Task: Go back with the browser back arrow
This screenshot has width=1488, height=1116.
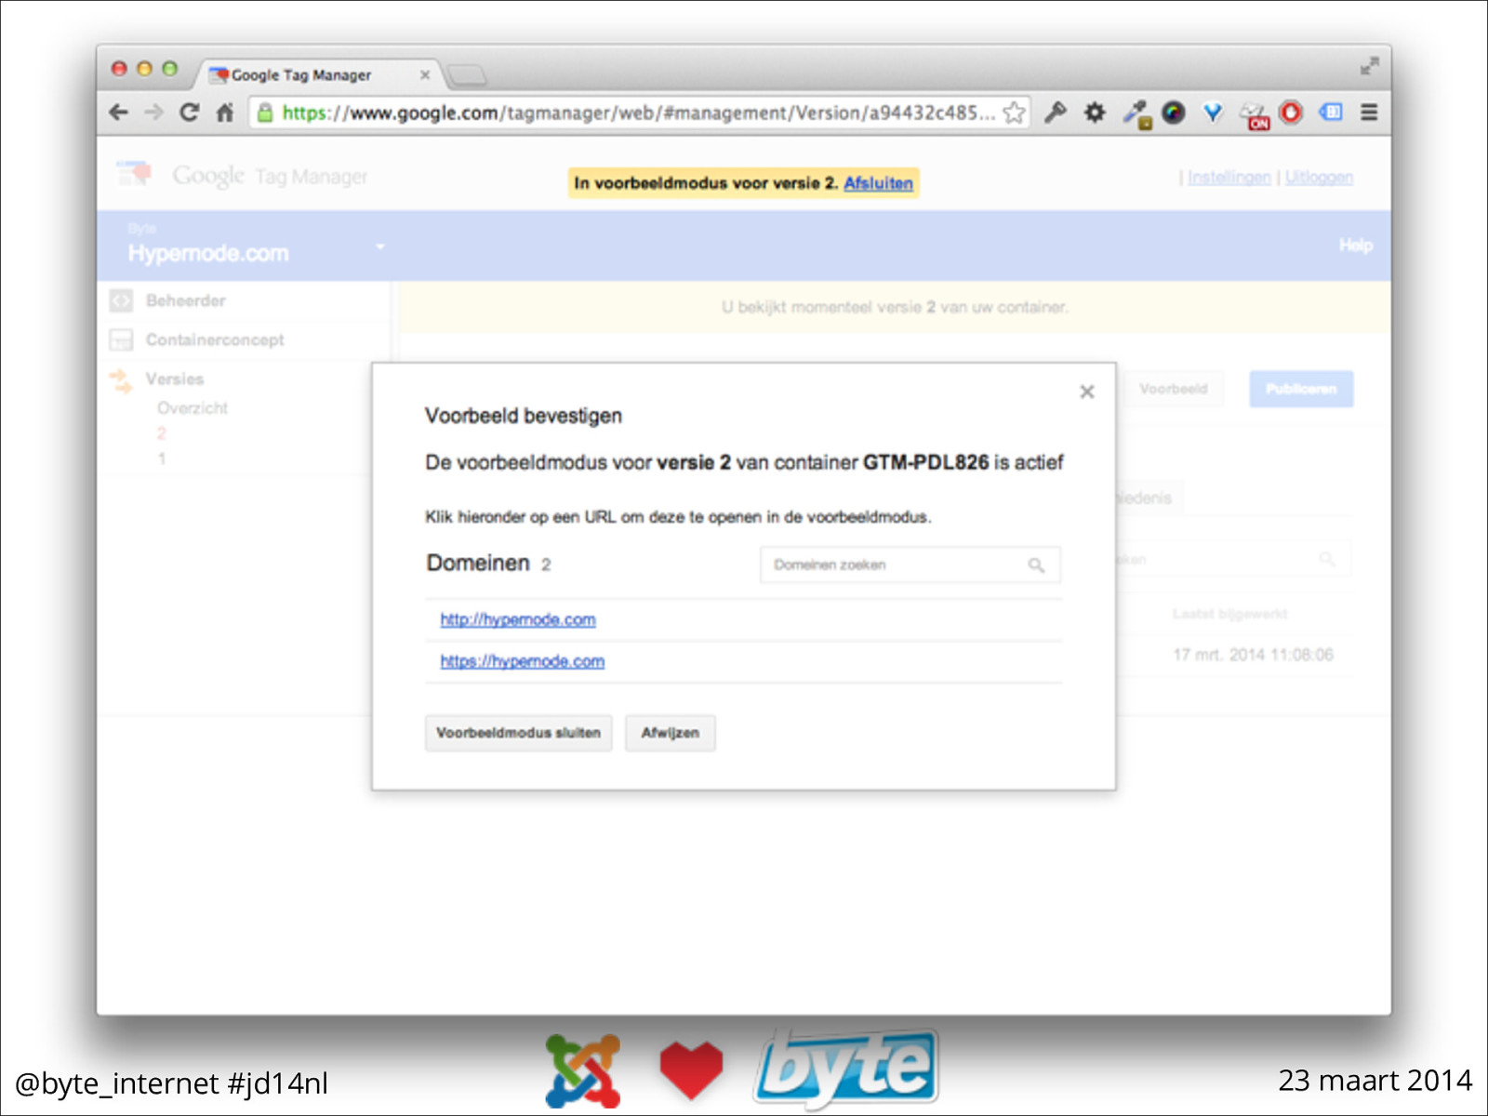Action: pos(118,113)
